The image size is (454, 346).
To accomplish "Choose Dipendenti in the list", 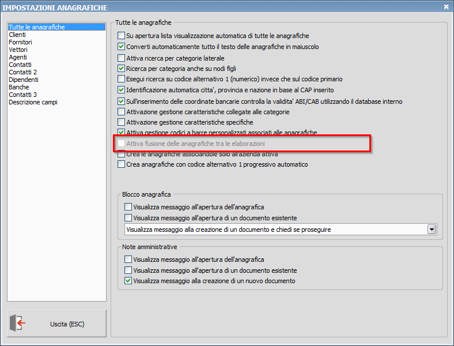I will click(24, 80).
